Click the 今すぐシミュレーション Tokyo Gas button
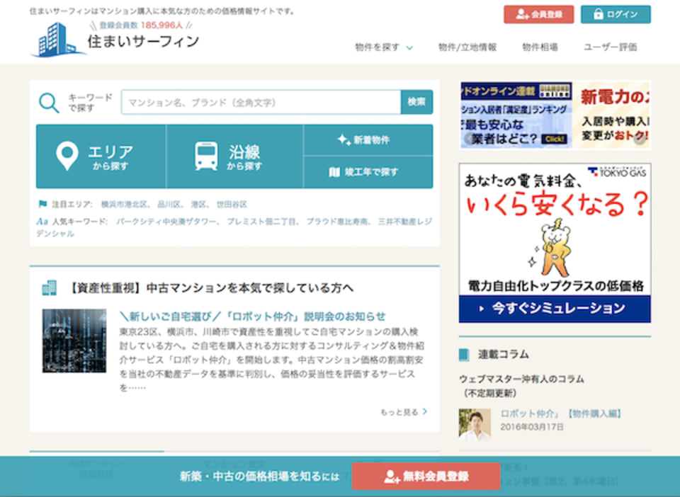680x497 pixels. pos(555,309)
